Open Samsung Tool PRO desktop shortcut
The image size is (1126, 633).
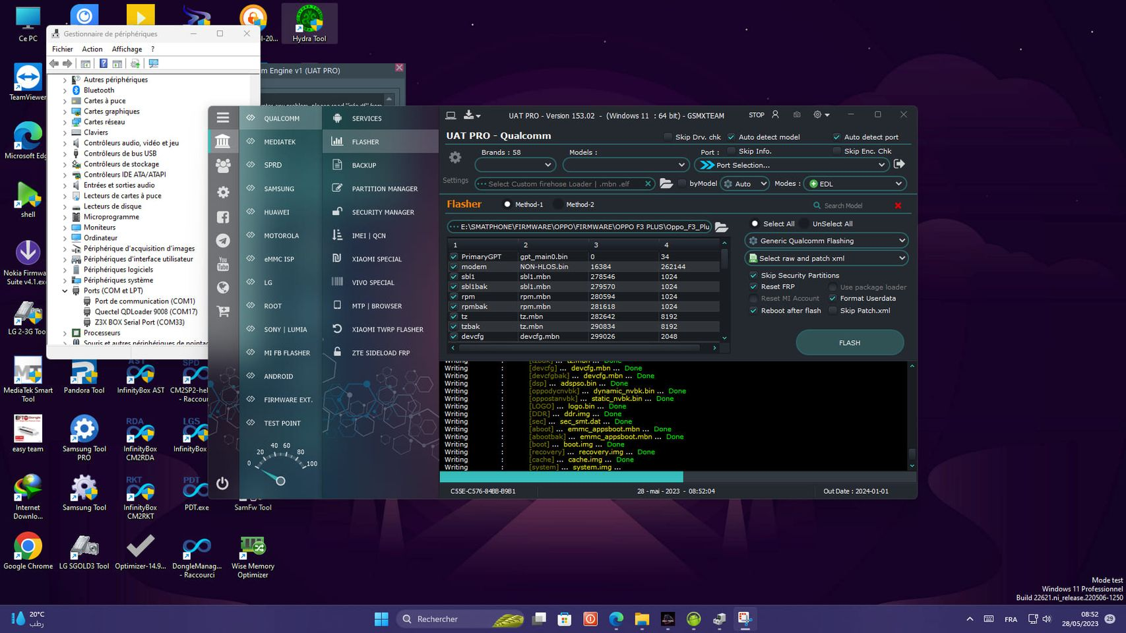(84, 438)
